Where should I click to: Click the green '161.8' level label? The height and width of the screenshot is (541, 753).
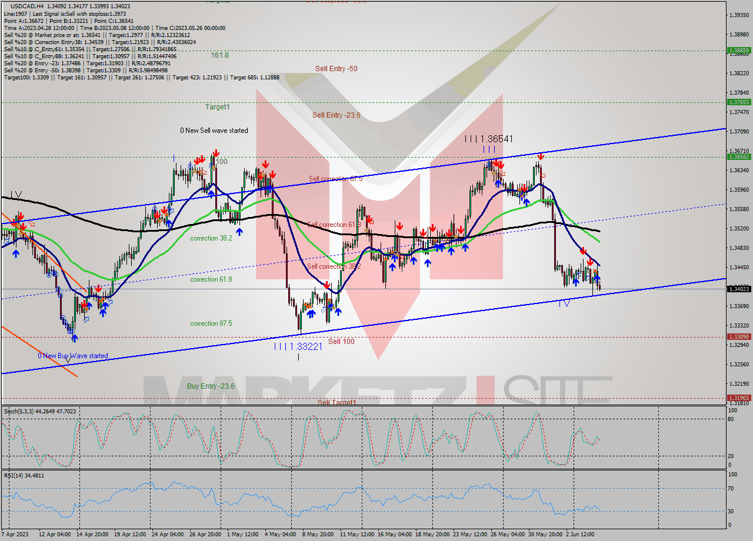tap(220, 55)
